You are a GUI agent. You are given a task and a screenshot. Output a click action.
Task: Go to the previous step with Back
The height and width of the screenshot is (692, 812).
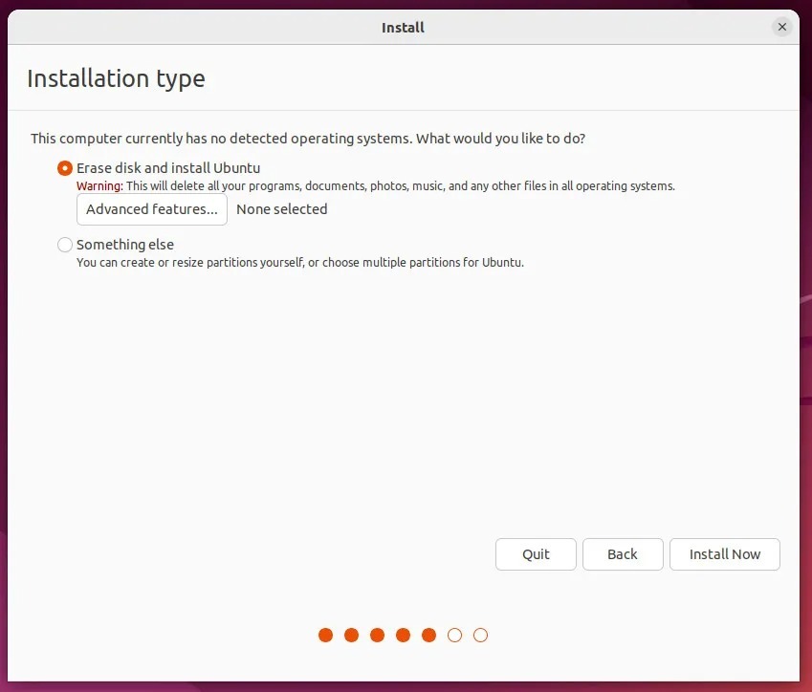coord(623,554)
